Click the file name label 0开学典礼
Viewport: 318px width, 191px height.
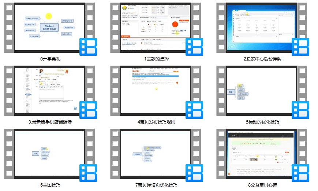coord(50,59)
